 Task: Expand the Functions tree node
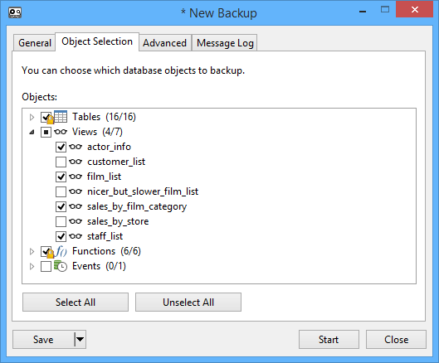tap(32, 251)
